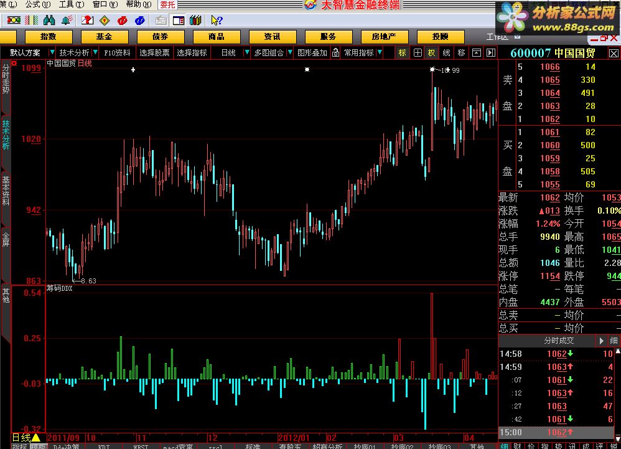Click the blue circular info icon

pos(140,20)
